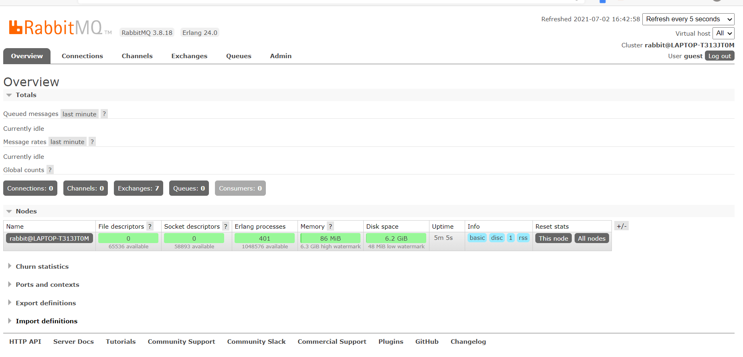This screenshot has width=743, height=357.
Task: Click the basic info tag
Action: point(477,238)
